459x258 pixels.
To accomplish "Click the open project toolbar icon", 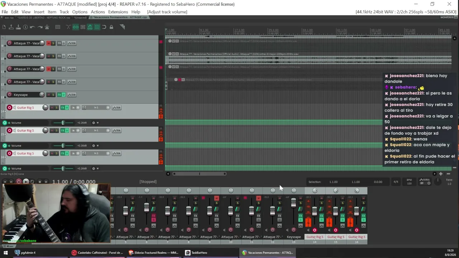I will pyautogui.click(x=11, y=27).
